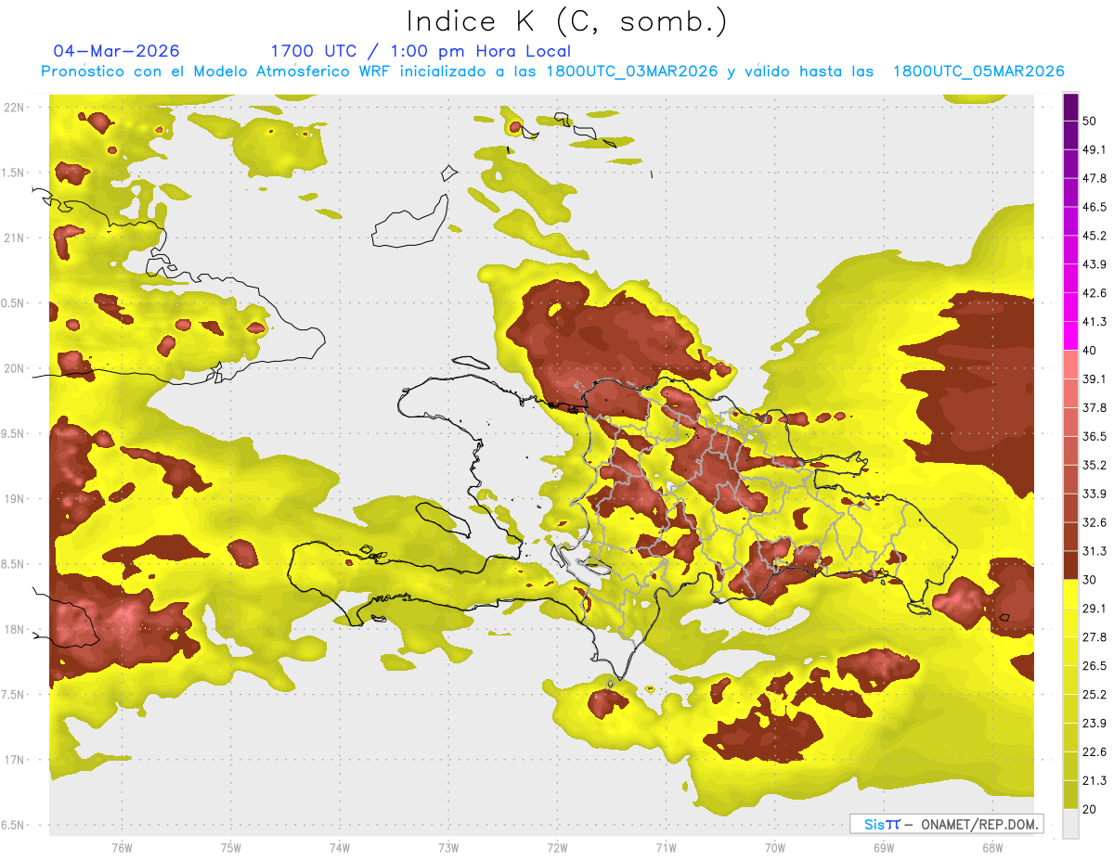The height and width of the screenshot is (860, 1114).
Task: Pick the magenta colorbar segment between 42.6 and 41.3
Action: [1070, 308]
